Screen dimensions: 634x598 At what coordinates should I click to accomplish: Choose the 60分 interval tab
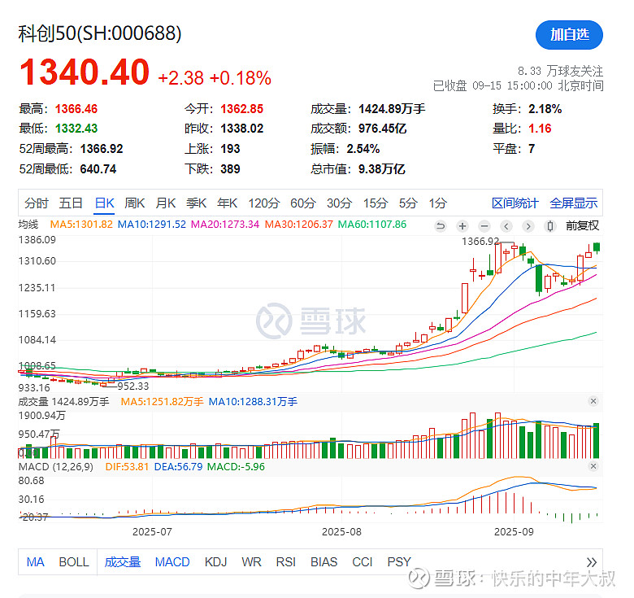[303, 203]
